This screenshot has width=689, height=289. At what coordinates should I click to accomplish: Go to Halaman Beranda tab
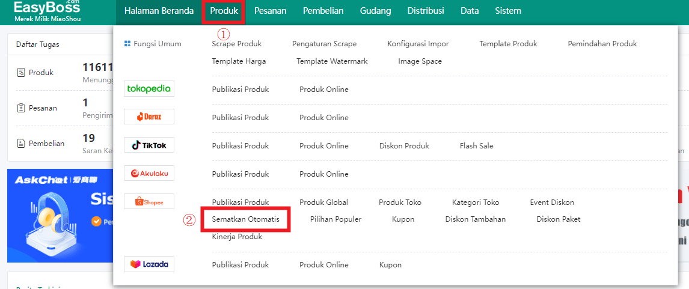tap(159, 11)
